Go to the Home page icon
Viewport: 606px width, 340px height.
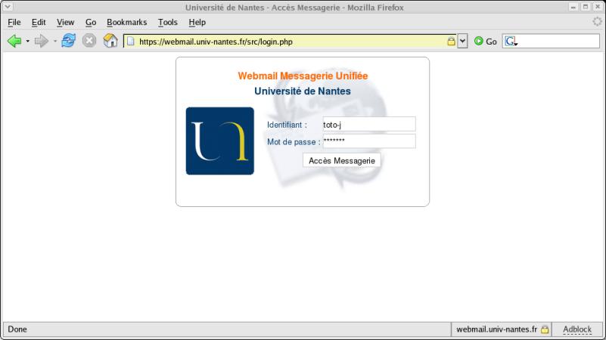coord(110,41)
